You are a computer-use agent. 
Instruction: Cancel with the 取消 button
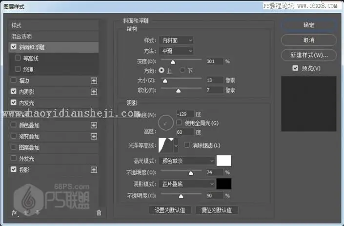[x=309, y=40]
